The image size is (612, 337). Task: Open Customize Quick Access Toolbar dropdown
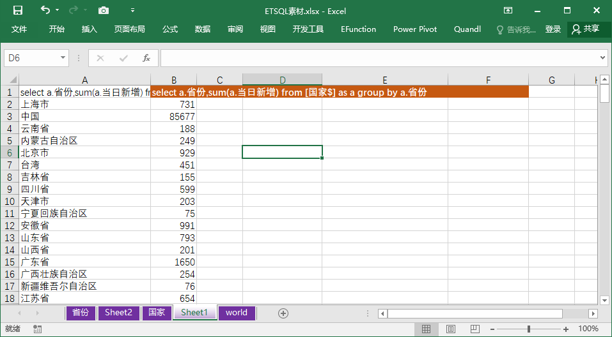(x=132, y=11)
